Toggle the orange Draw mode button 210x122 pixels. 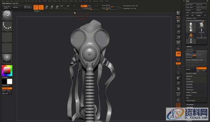[41, 7]
